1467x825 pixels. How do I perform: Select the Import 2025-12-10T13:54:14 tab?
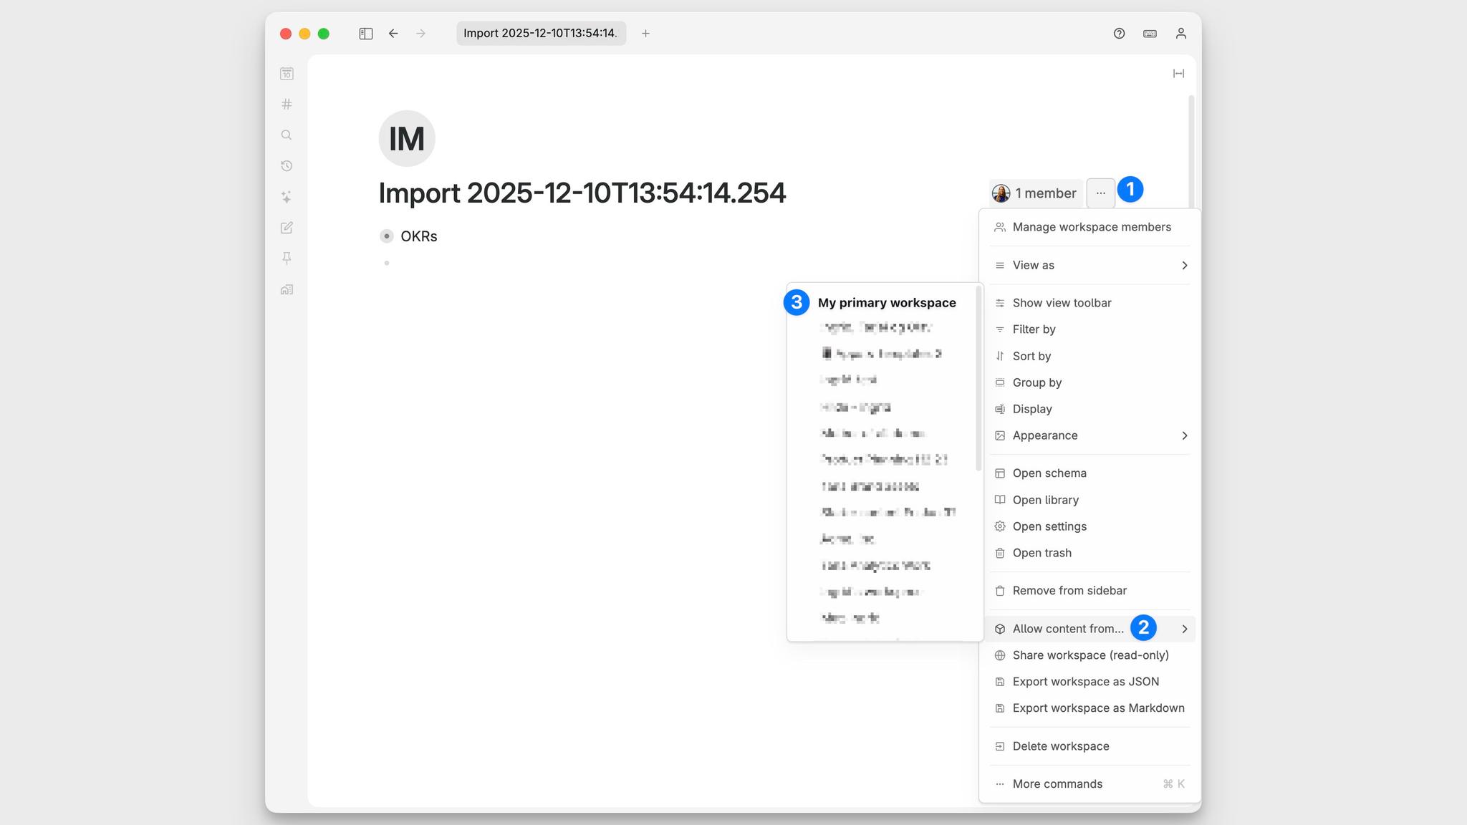point(541,34)
